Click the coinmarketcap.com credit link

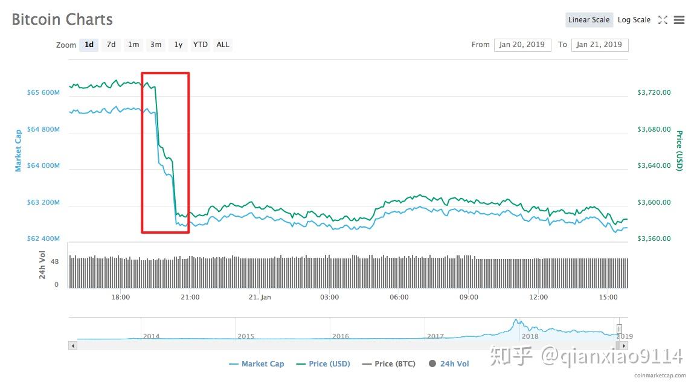tap(660, 376)
